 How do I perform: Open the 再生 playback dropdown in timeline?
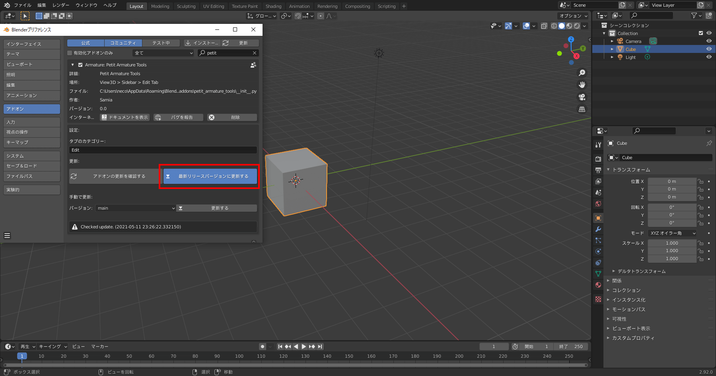click(x=28, y=347)
